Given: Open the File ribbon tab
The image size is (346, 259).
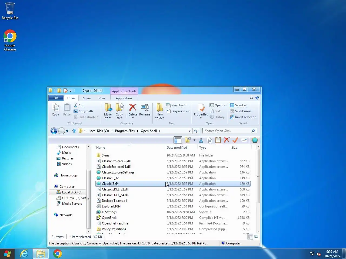Looking at the screenshot, I should [56, 98].
